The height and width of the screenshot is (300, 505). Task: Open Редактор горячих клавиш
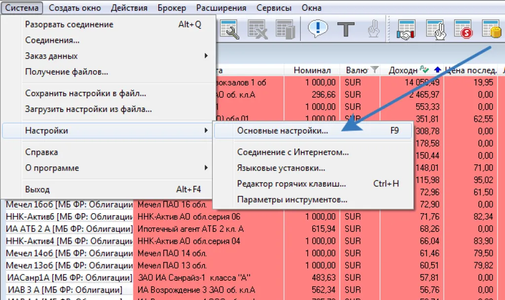(291, 184)
